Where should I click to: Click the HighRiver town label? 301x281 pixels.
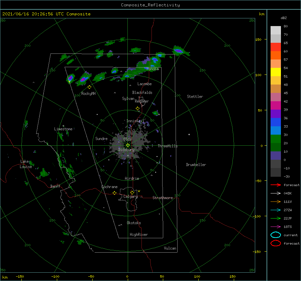pos(139,235)
